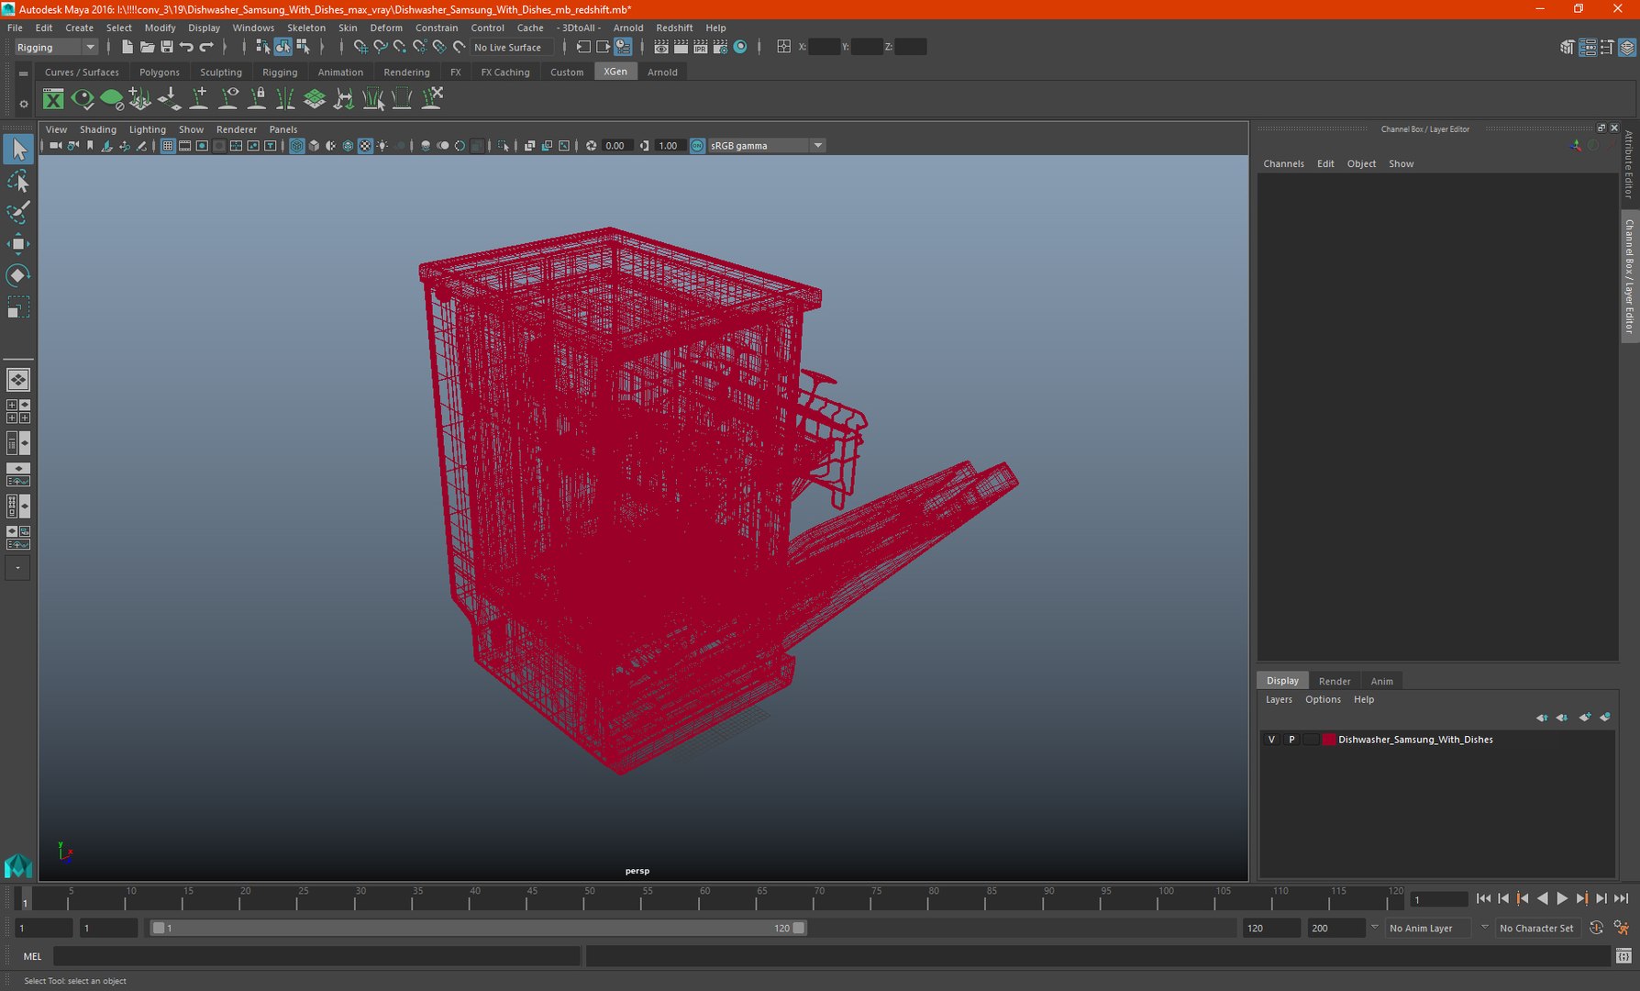The width and height of the screenshot is (1640, 991).
Task: Open Channel Box Channels menu
Action: [1283, 163]
